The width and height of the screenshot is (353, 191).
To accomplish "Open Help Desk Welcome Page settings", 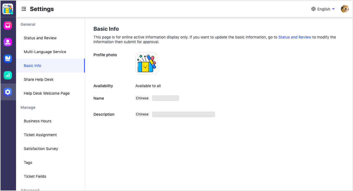I will click(x=46, y=93).
